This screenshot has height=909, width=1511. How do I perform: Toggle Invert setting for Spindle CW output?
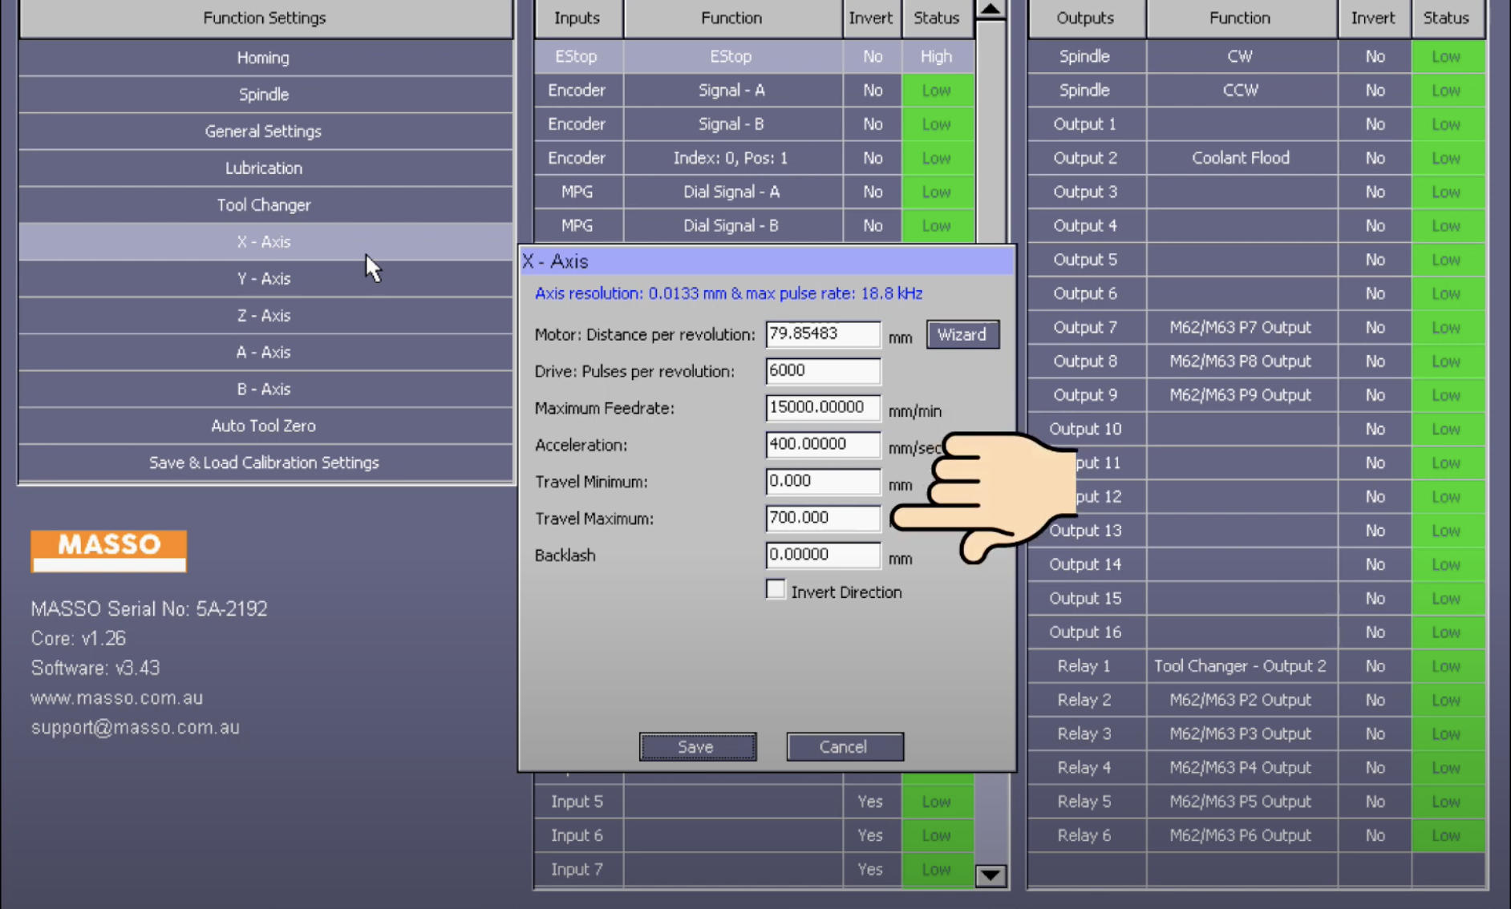[1374, 57]
